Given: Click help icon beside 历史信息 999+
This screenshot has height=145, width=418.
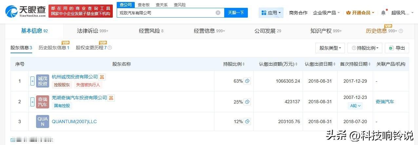Looking at the screenshot, I should pos(401,31).
